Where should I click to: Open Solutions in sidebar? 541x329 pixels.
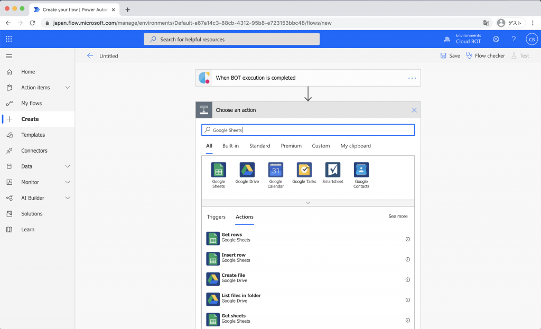pos(38,214)
